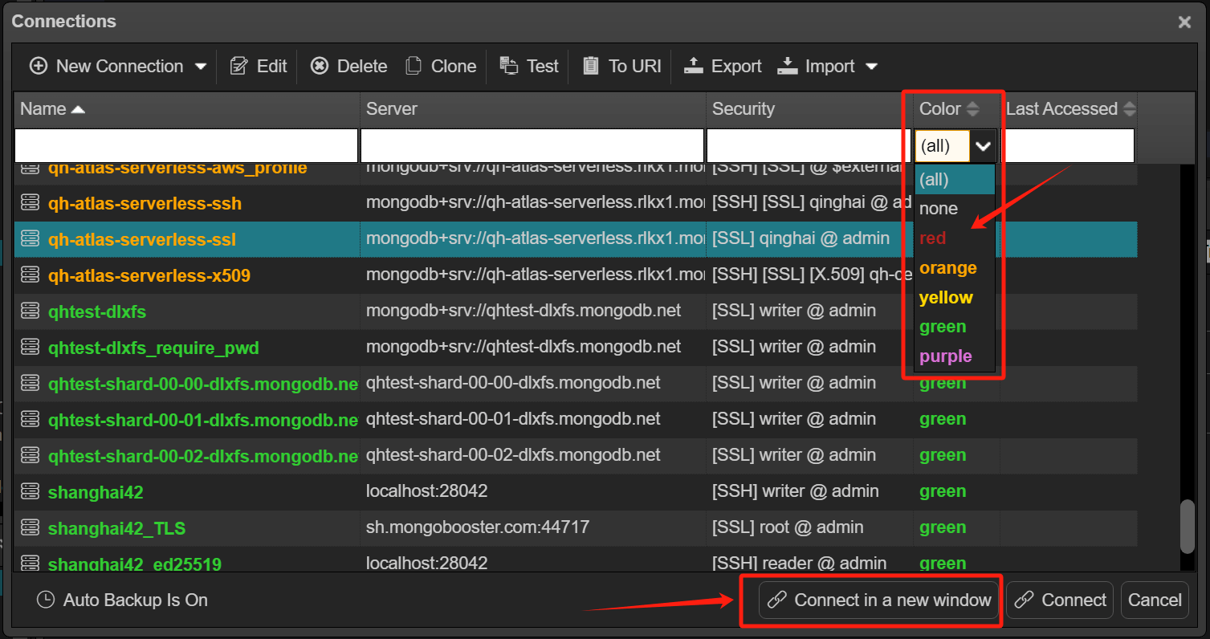Sort by the Color column header

click(957, 109)
